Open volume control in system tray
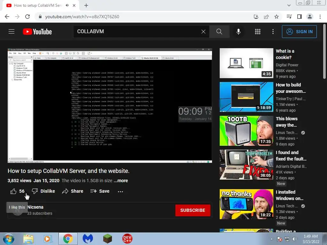 coord(295,239)
